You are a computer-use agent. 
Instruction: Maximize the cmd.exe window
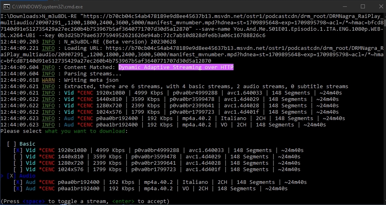point(363,7)
